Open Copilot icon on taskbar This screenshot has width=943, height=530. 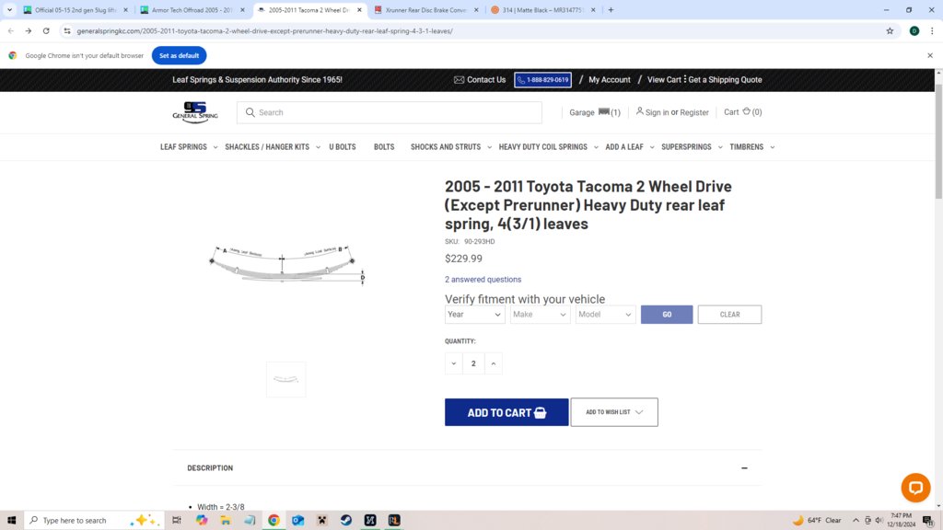point(202,521)
